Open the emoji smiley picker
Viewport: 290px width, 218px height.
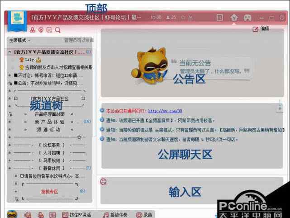104,181
